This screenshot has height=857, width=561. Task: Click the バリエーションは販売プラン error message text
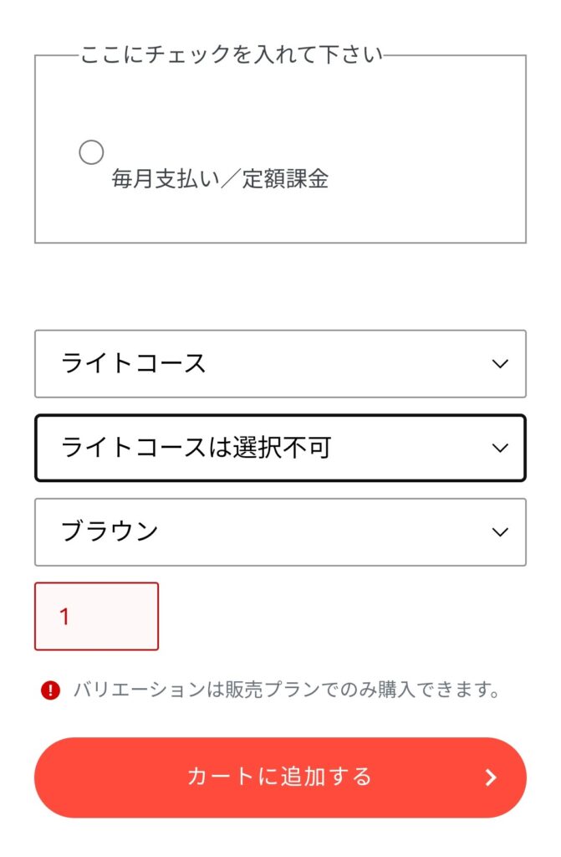click(288, 690)
